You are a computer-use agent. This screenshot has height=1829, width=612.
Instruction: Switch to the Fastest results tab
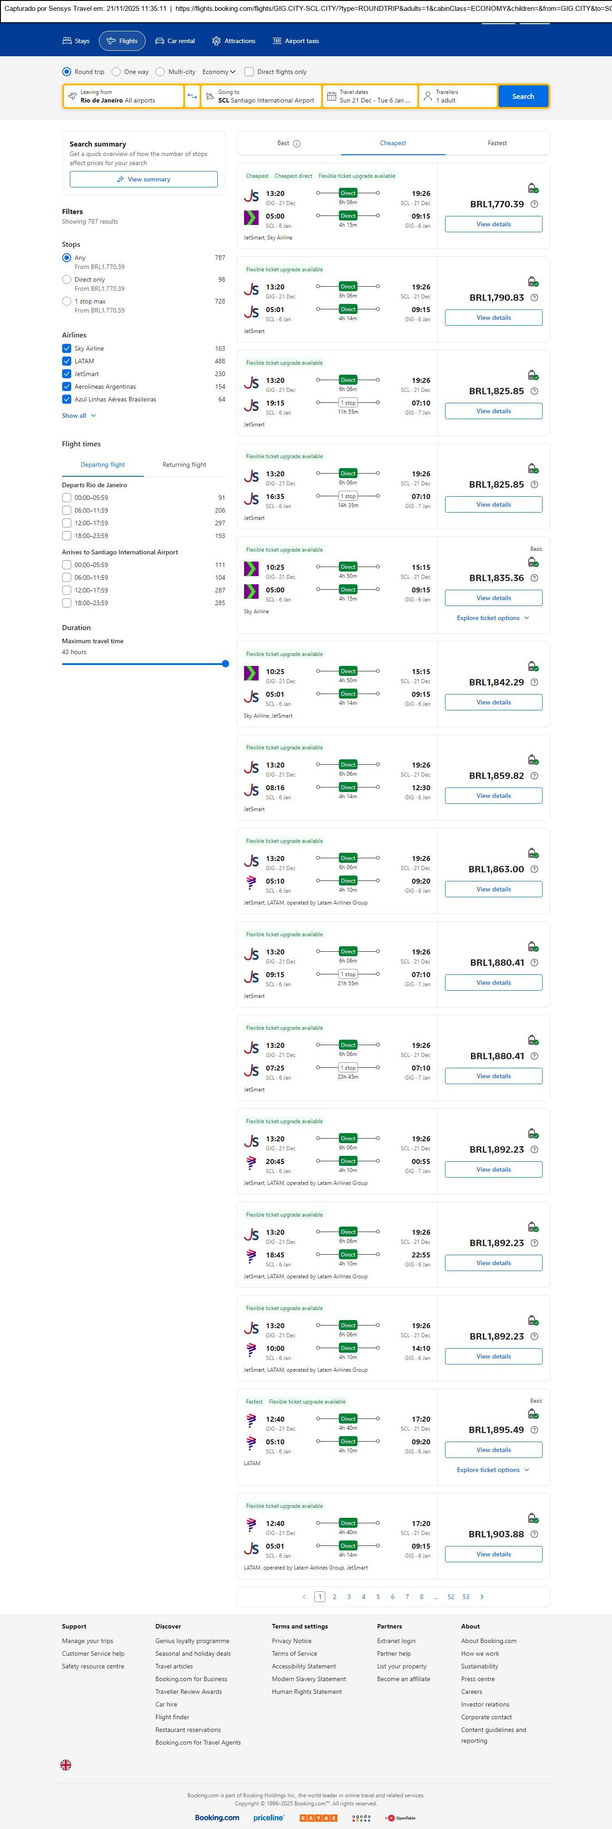coord(497,143)
